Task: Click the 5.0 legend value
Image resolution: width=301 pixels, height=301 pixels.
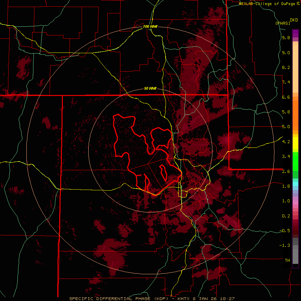Action: [x=286, y=127]
